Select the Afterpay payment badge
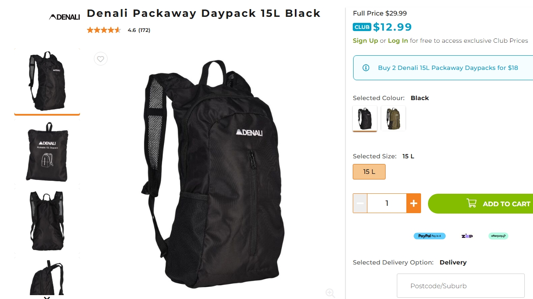Viewport: 533px width, 299px height. point(498,236)
